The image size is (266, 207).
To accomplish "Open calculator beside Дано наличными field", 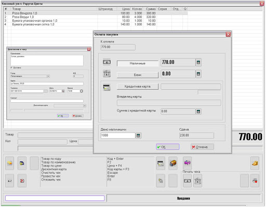I will tap(138, 135).
